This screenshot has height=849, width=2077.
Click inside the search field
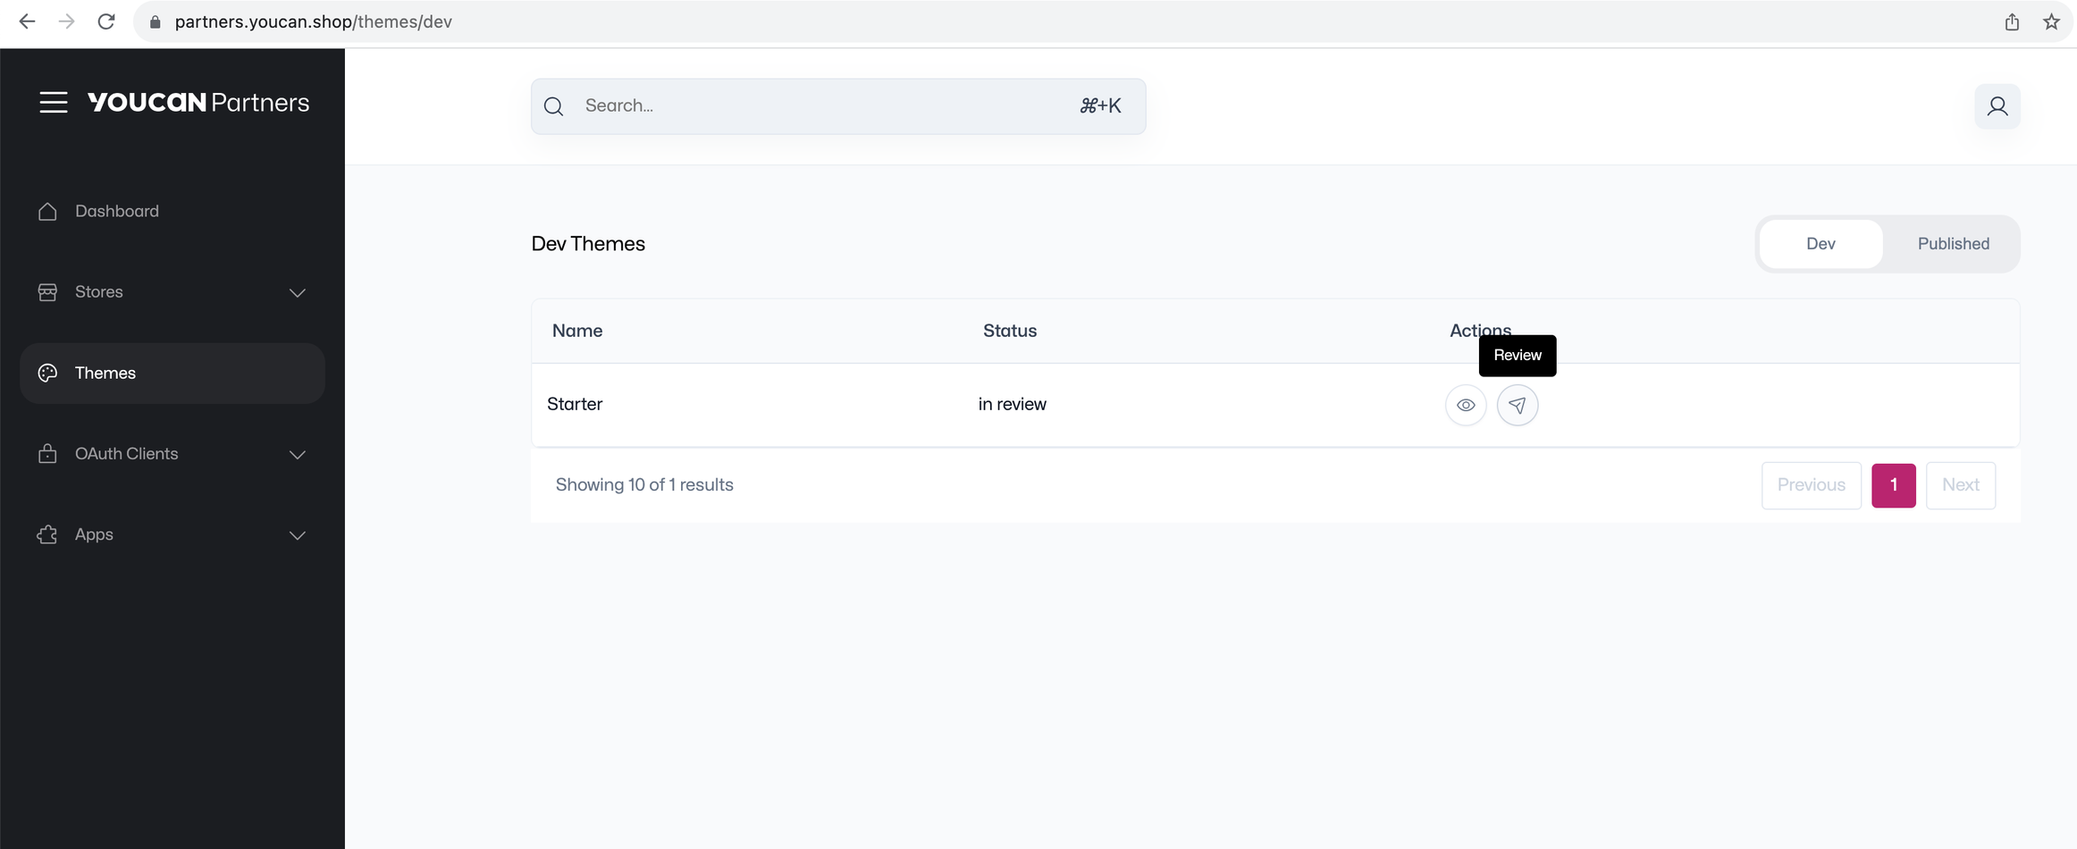(x=804, y=105)
